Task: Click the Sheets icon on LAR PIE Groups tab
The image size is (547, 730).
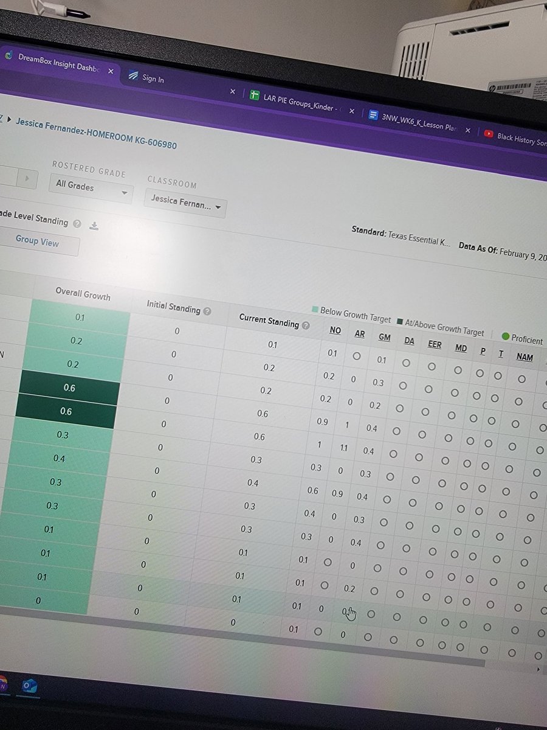Action: (x=254, y=95)
